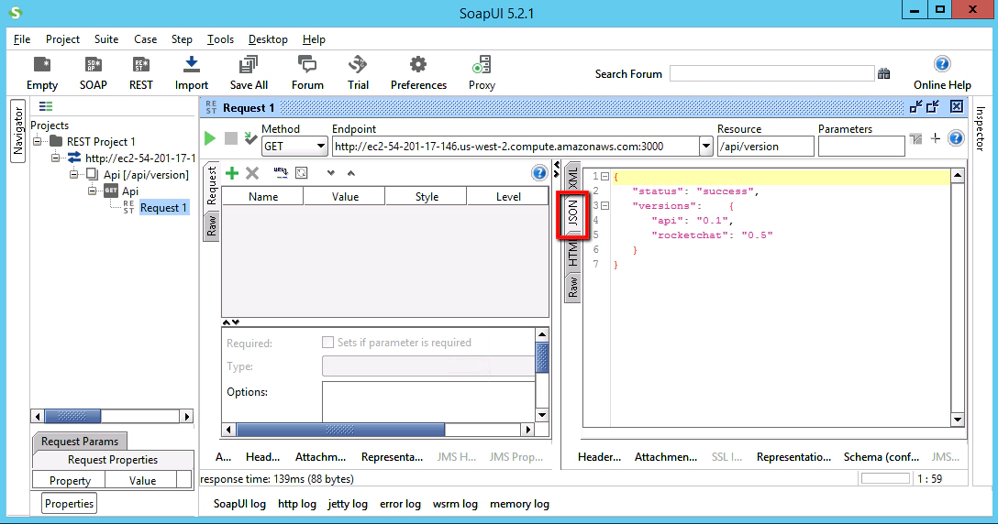Image resolution: width=998 pixels, height=524 pixels.
Task: Click the plus icon near Parameters field
Action: coord(935,138)
